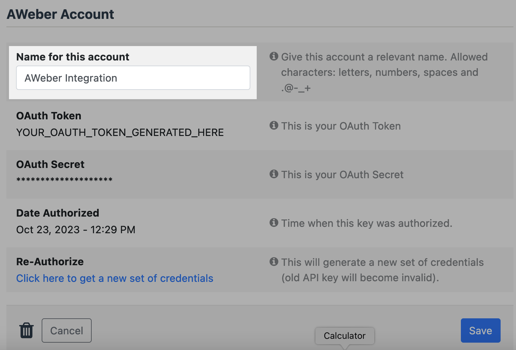Click inside the AWeber Integration name field
Viewport: 516px width, 350px height.
click(x=133, y=78)
